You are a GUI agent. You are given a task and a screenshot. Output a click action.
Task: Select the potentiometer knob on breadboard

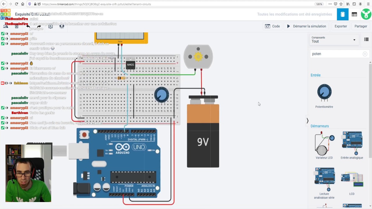[161, 95]
